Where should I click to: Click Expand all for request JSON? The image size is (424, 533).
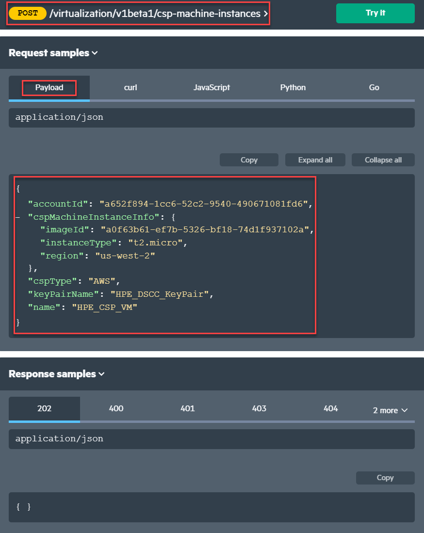pyautogui.click(x=315, y=160)
